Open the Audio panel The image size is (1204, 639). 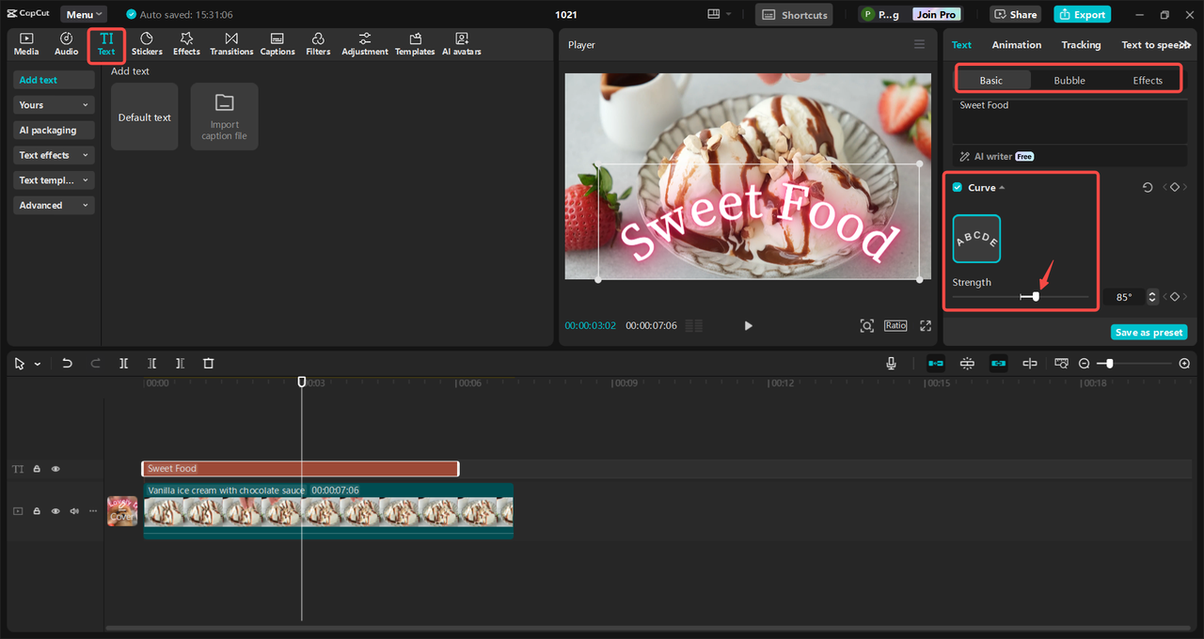[x=66, y=44]
